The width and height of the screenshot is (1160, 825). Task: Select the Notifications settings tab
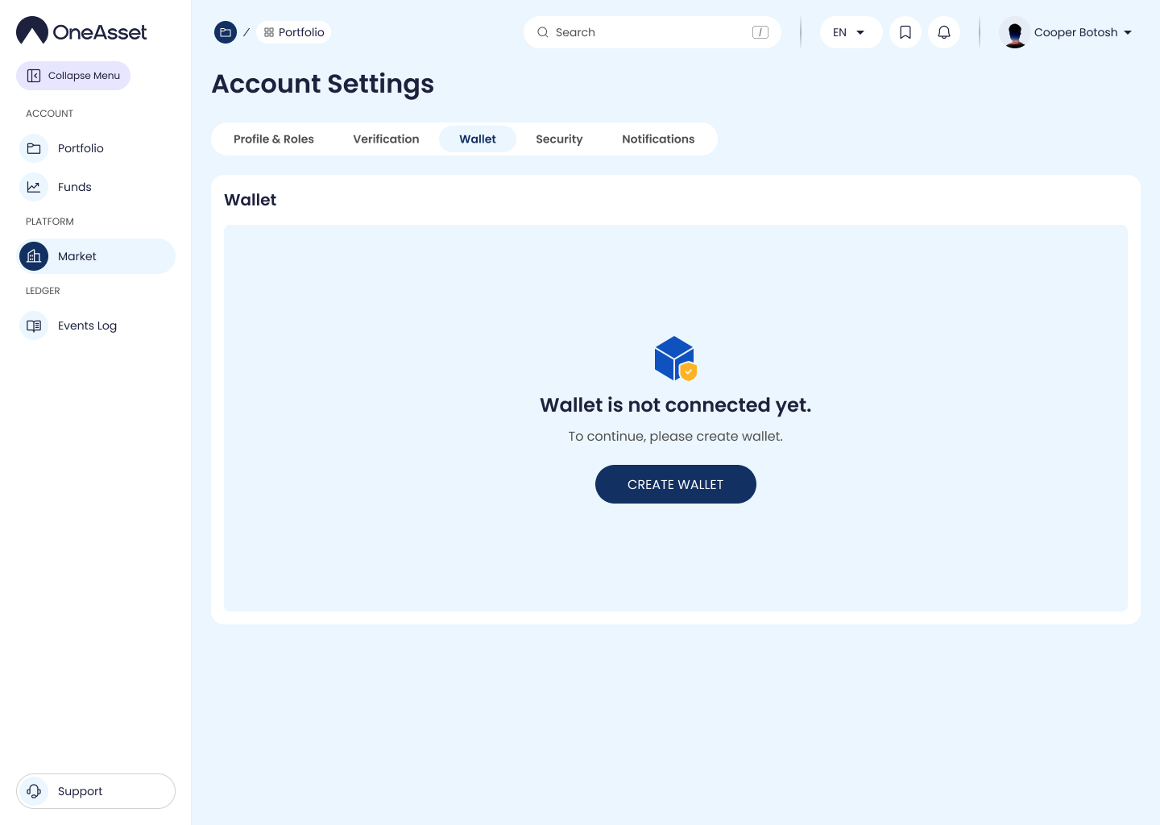pos(658,139)
